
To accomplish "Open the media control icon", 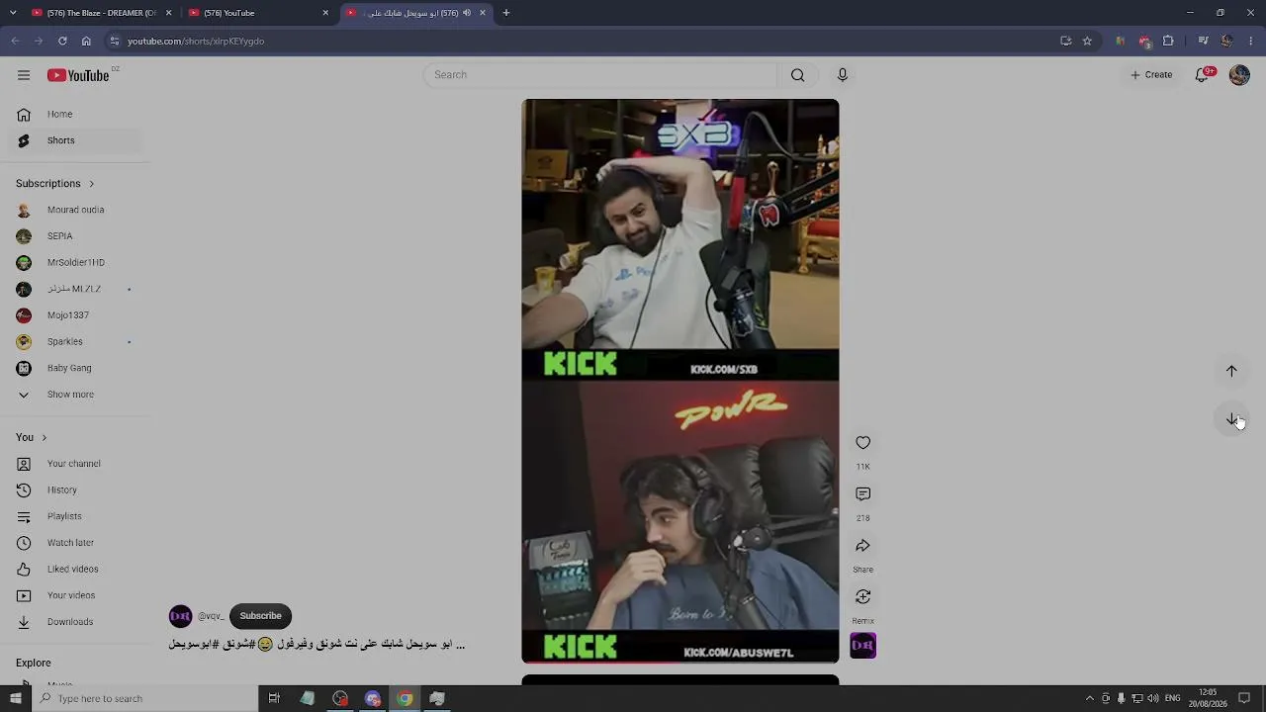I will [1203, 41].
